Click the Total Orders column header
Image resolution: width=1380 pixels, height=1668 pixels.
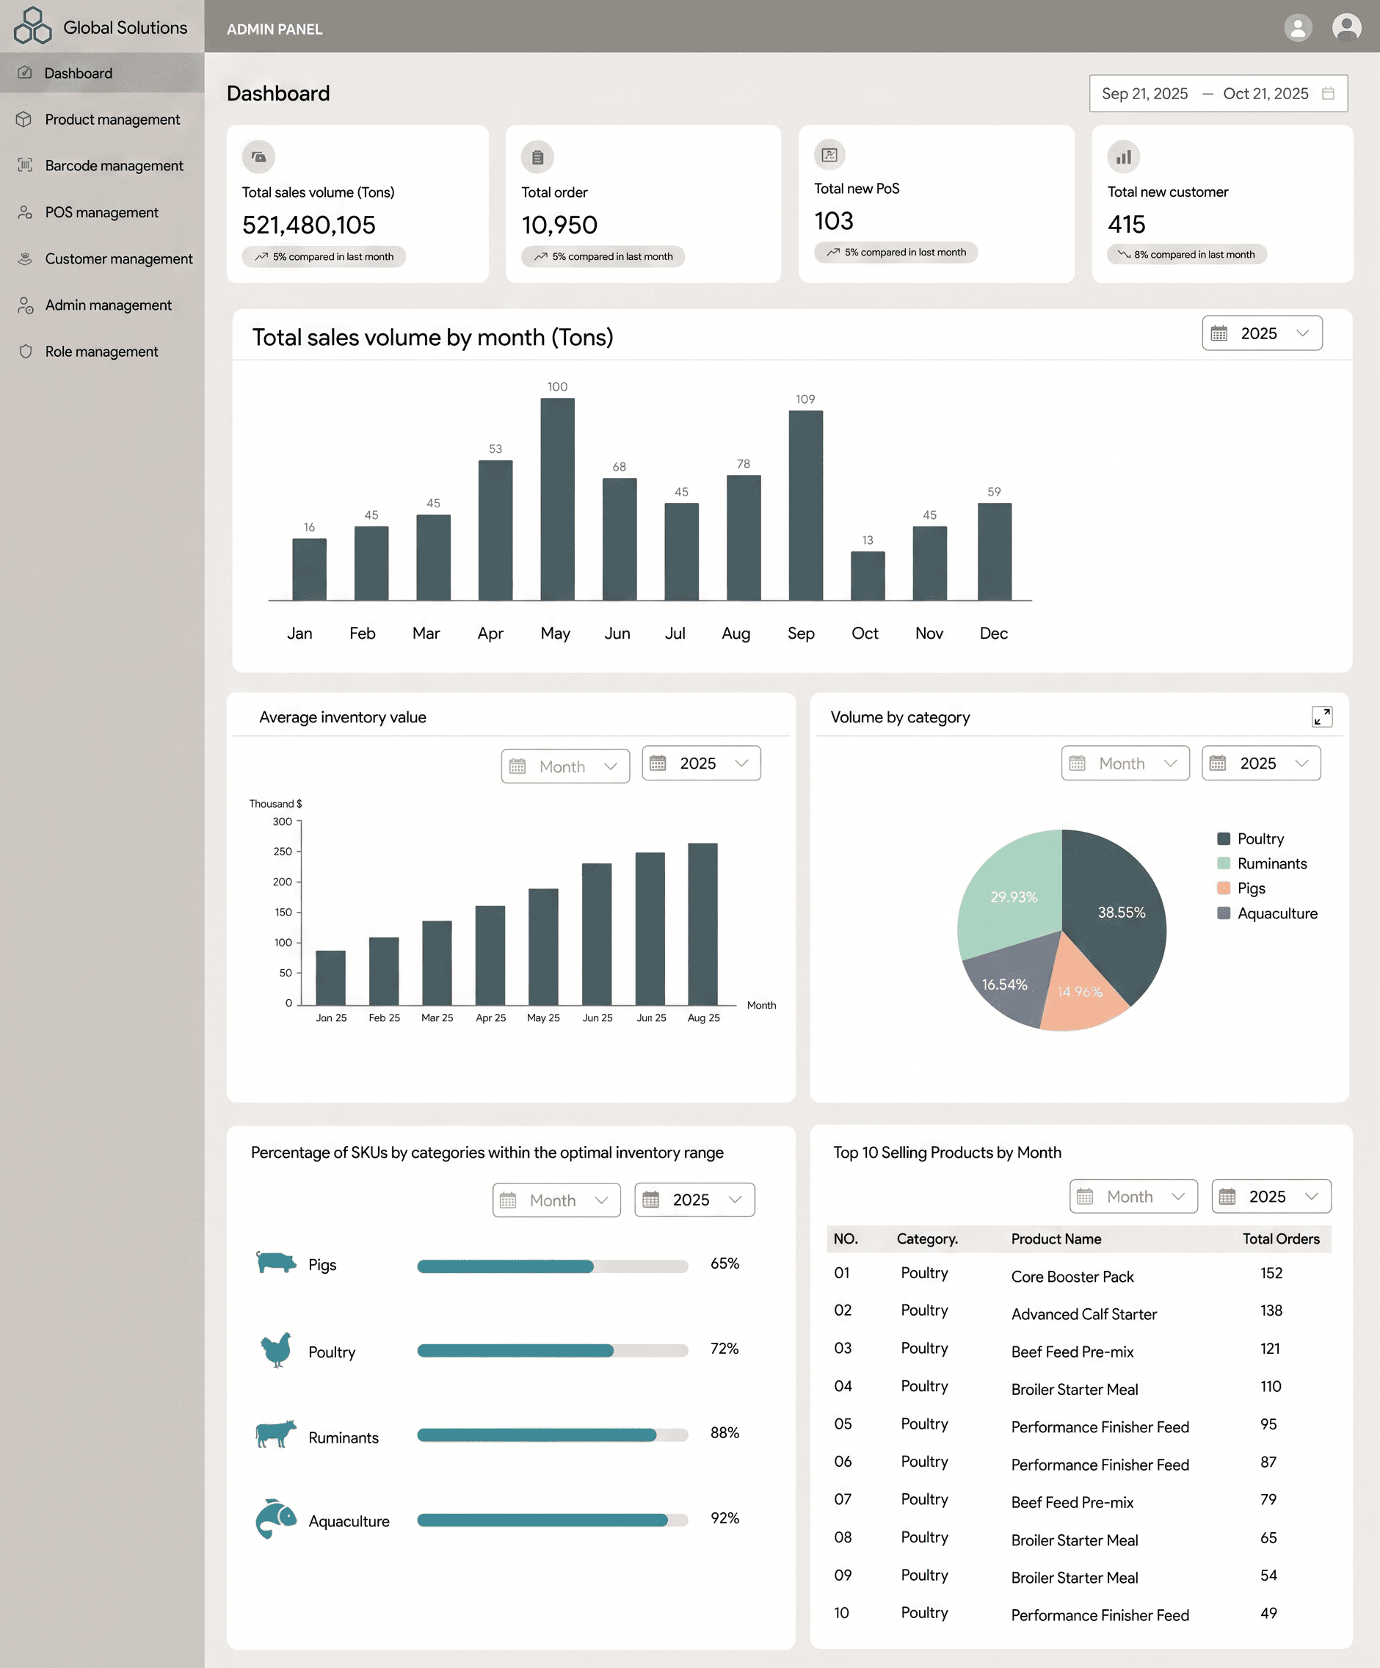click(x=1281, y=1239)
